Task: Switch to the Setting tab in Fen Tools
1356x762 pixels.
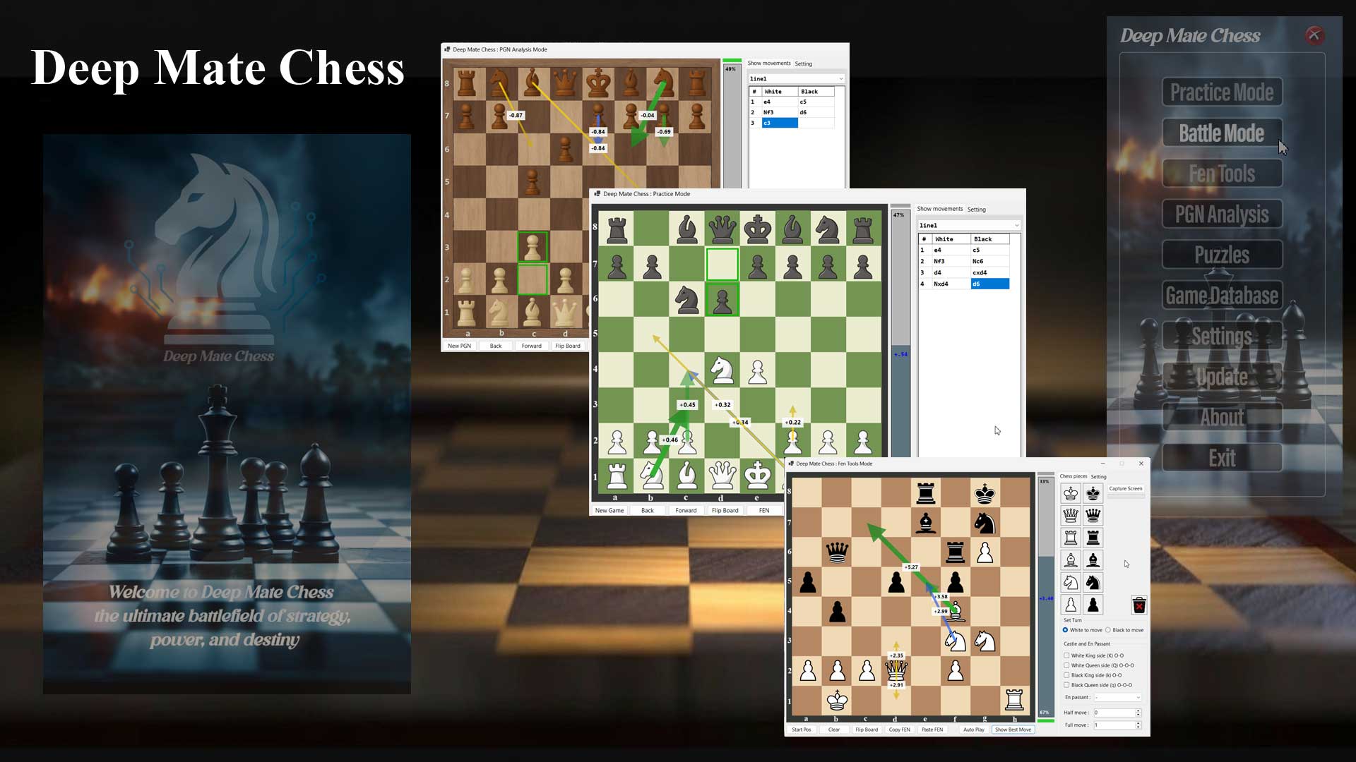Action: point(1098,477)
